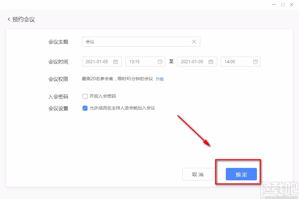
Task: Click the clock icon beside 14:00
Action: click(255, 62)
